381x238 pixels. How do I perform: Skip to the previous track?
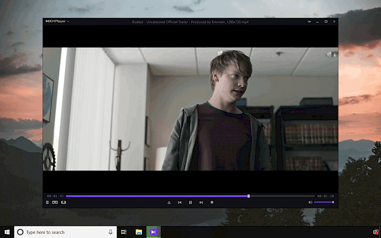pyautogui.click(x=180, y=203)
